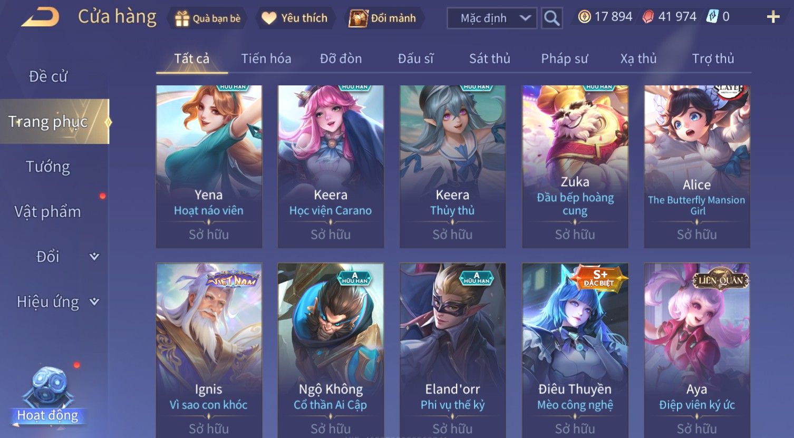Open Quà bạn bè gift icon
794x438 pixels.
(182, 18)
